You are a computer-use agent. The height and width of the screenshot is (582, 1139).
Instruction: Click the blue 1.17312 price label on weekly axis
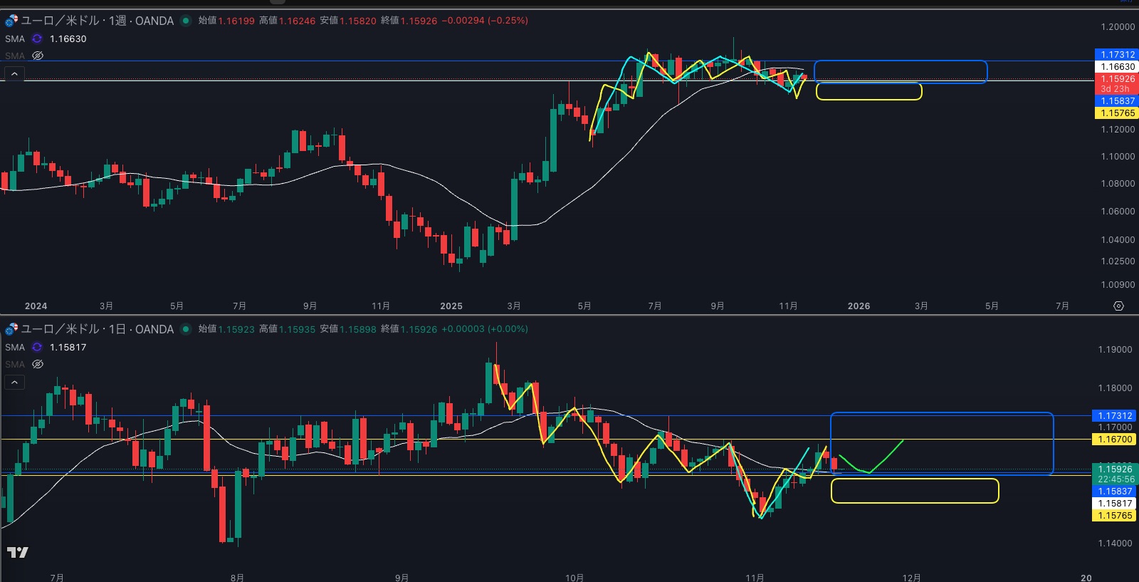point(1117,55)
